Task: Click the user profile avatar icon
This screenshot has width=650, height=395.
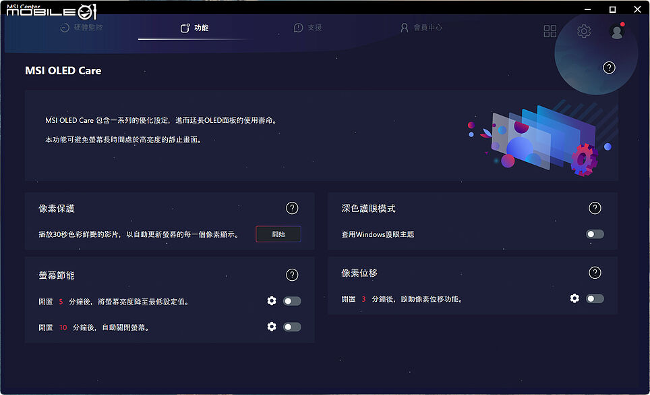Action: tap(617, 32)
